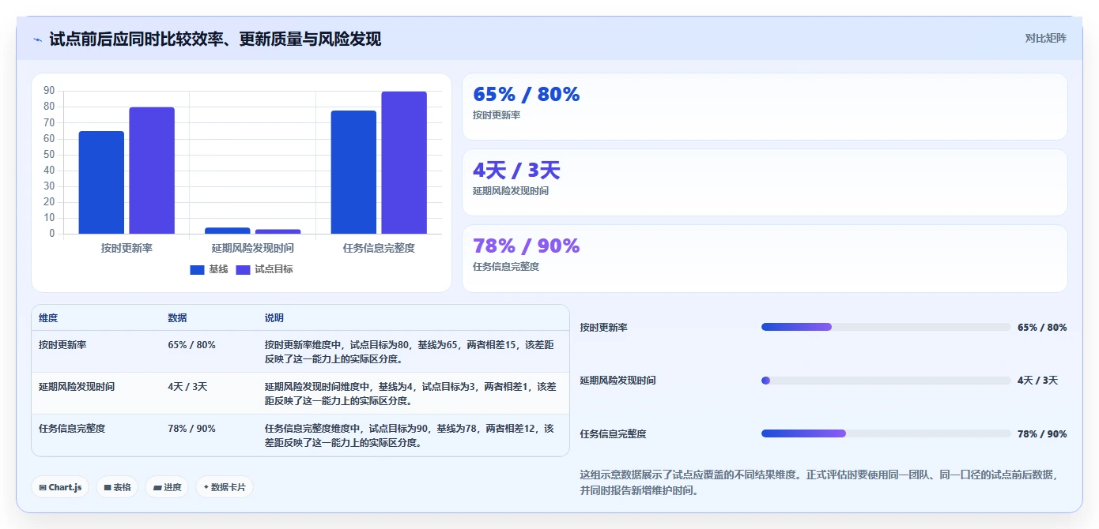This screenshot has width=1099, height=529.
Task: Click the 对比矩阵 label in header
Action: (1045, 38)
